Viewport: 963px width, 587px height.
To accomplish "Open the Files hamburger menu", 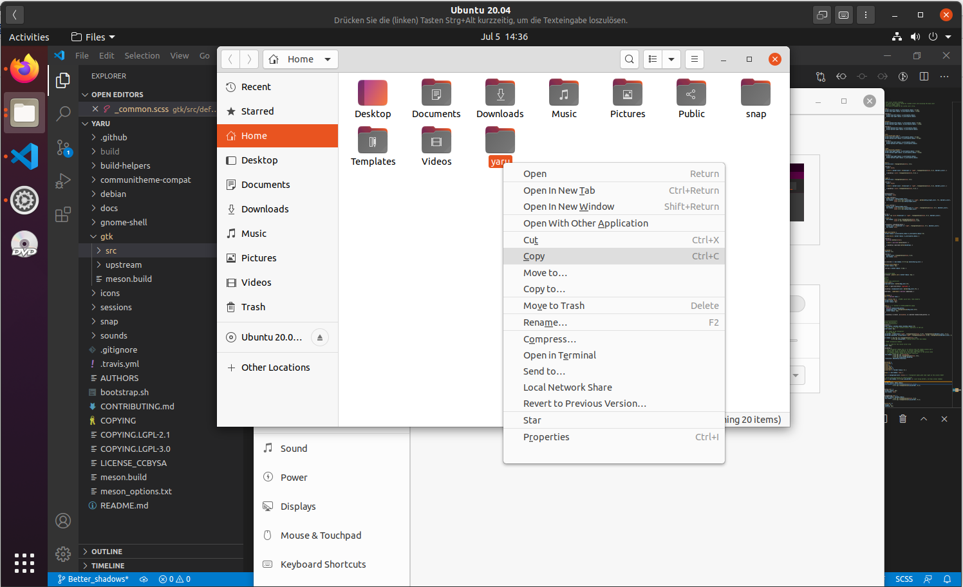I will 694,59.
